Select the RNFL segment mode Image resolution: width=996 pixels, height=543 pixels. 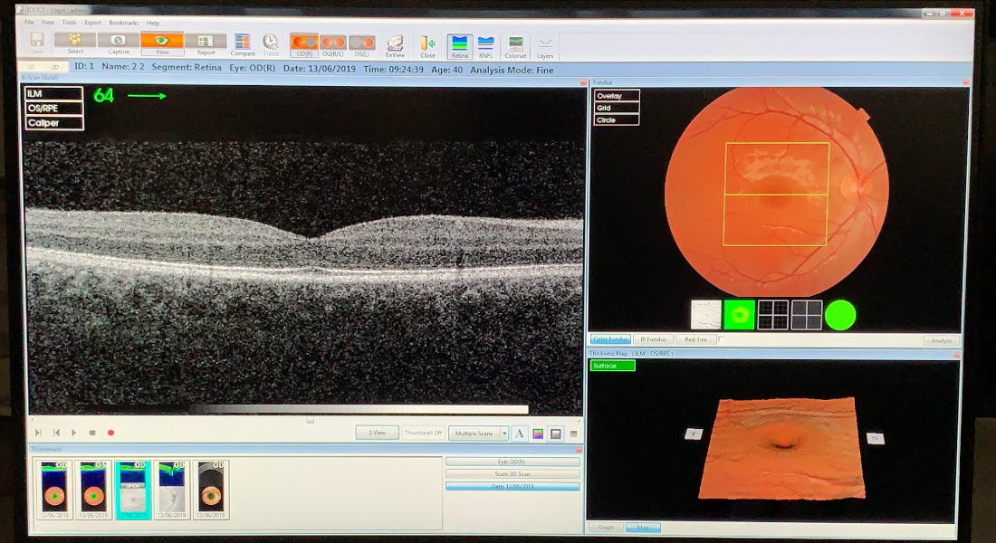[x=486, y=46]
